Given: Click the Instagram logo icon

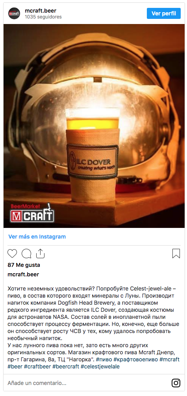Looking at the screenshot, I should point(176,383).
